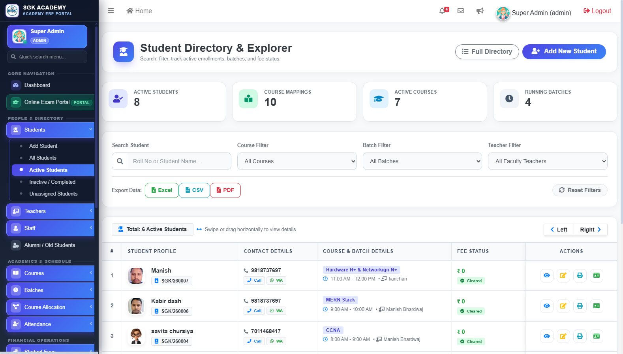Select Active Students in the sidebar

pyautogui.click(x=53, y=170)
